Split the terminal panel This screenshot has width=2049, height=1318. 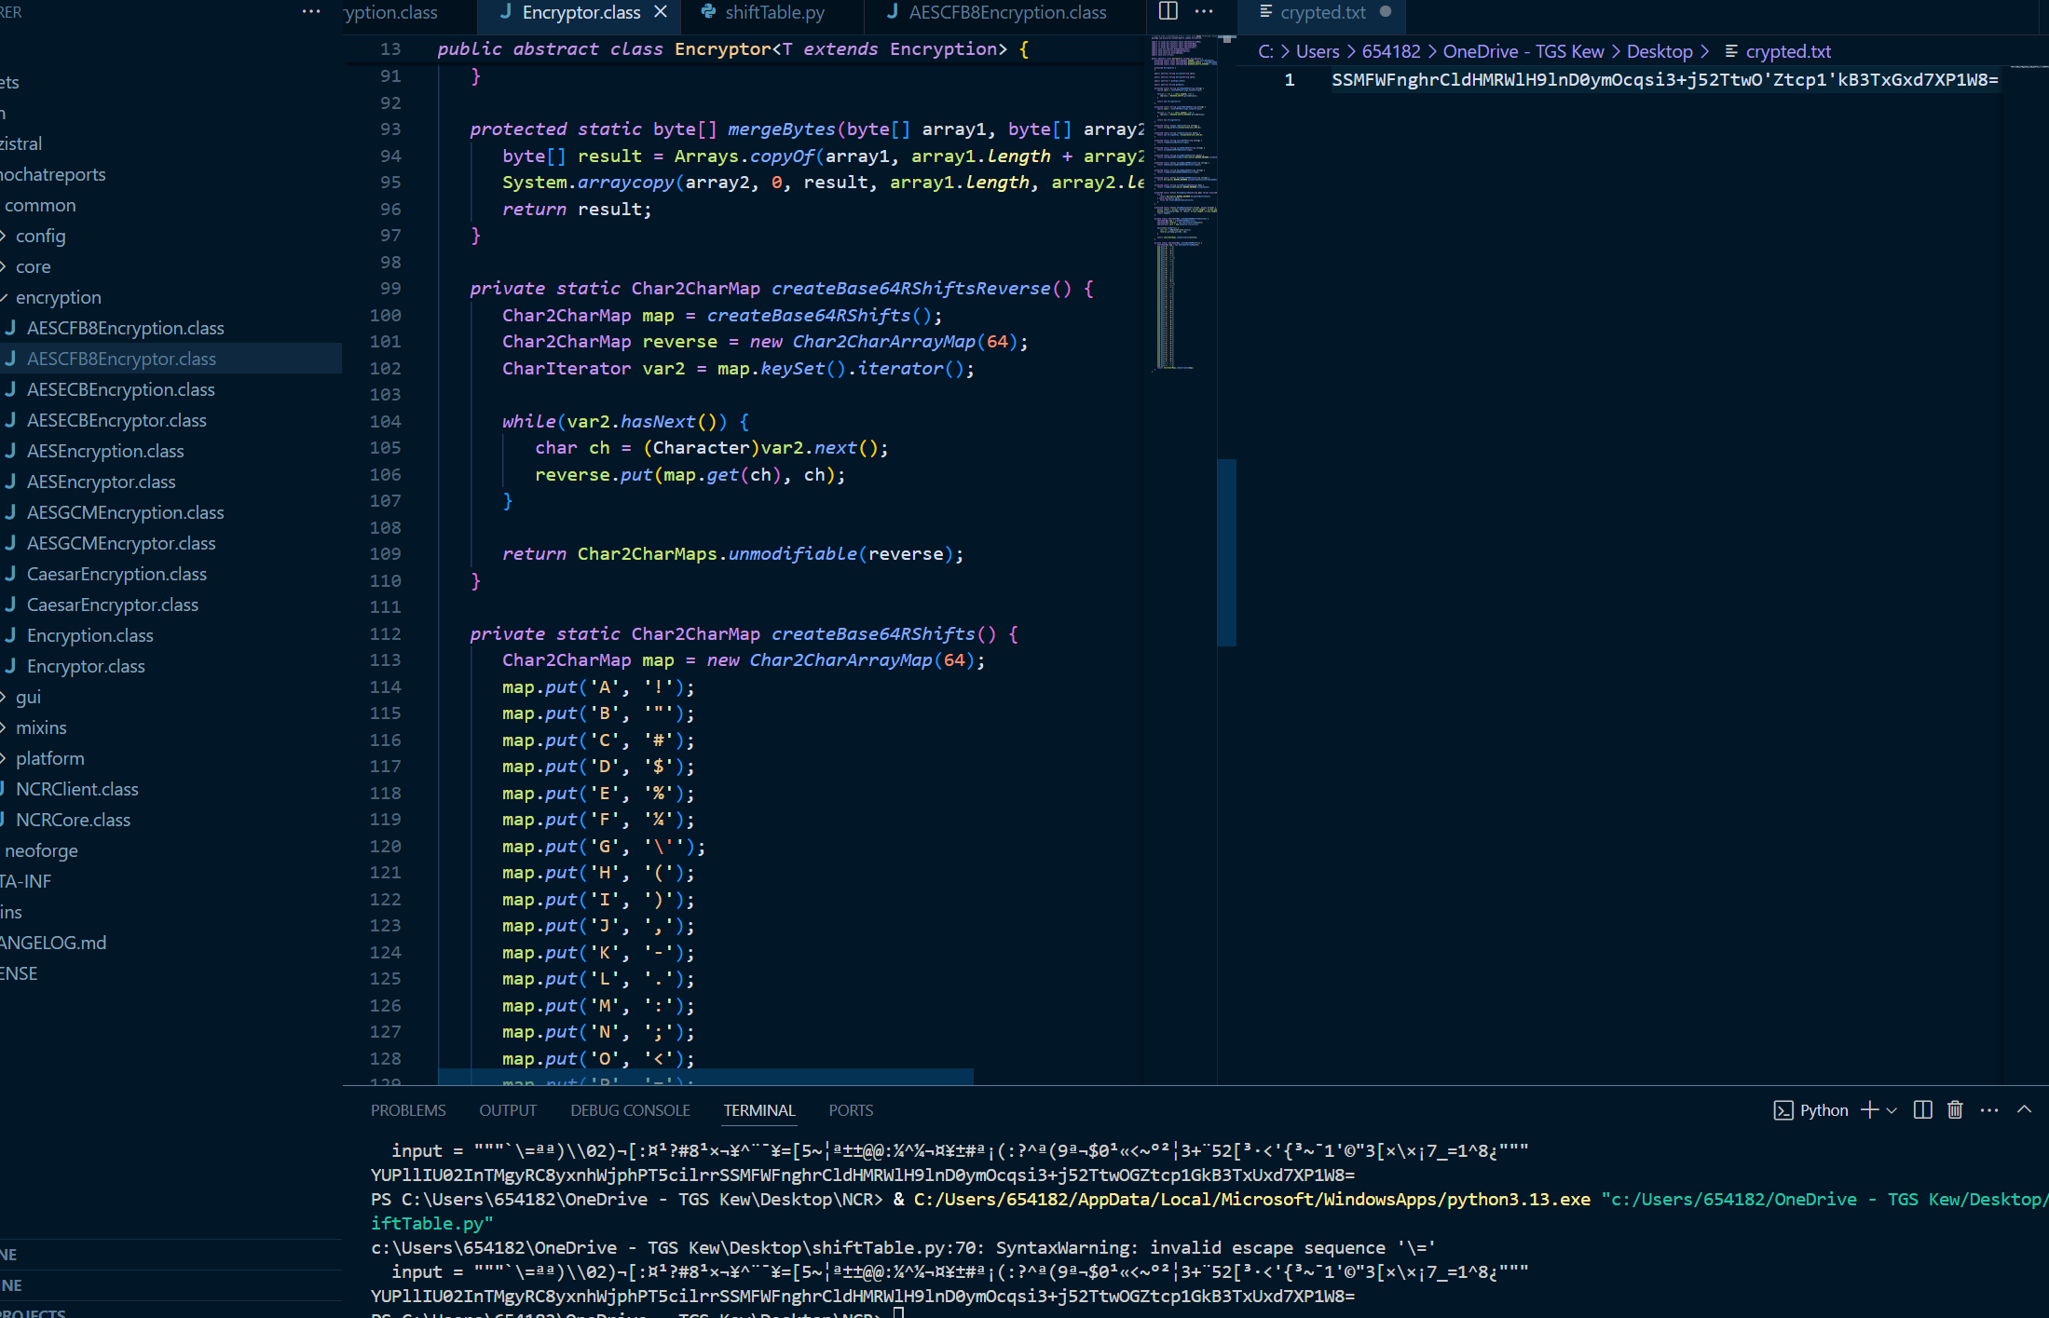pyautogui.click(x=1922, y=1109)
